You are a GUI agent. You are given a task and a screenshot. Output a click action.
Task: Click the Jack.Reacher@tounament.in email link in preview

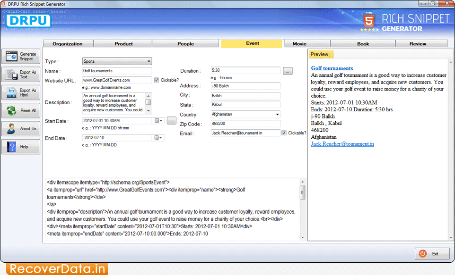(x=342, y=144)
